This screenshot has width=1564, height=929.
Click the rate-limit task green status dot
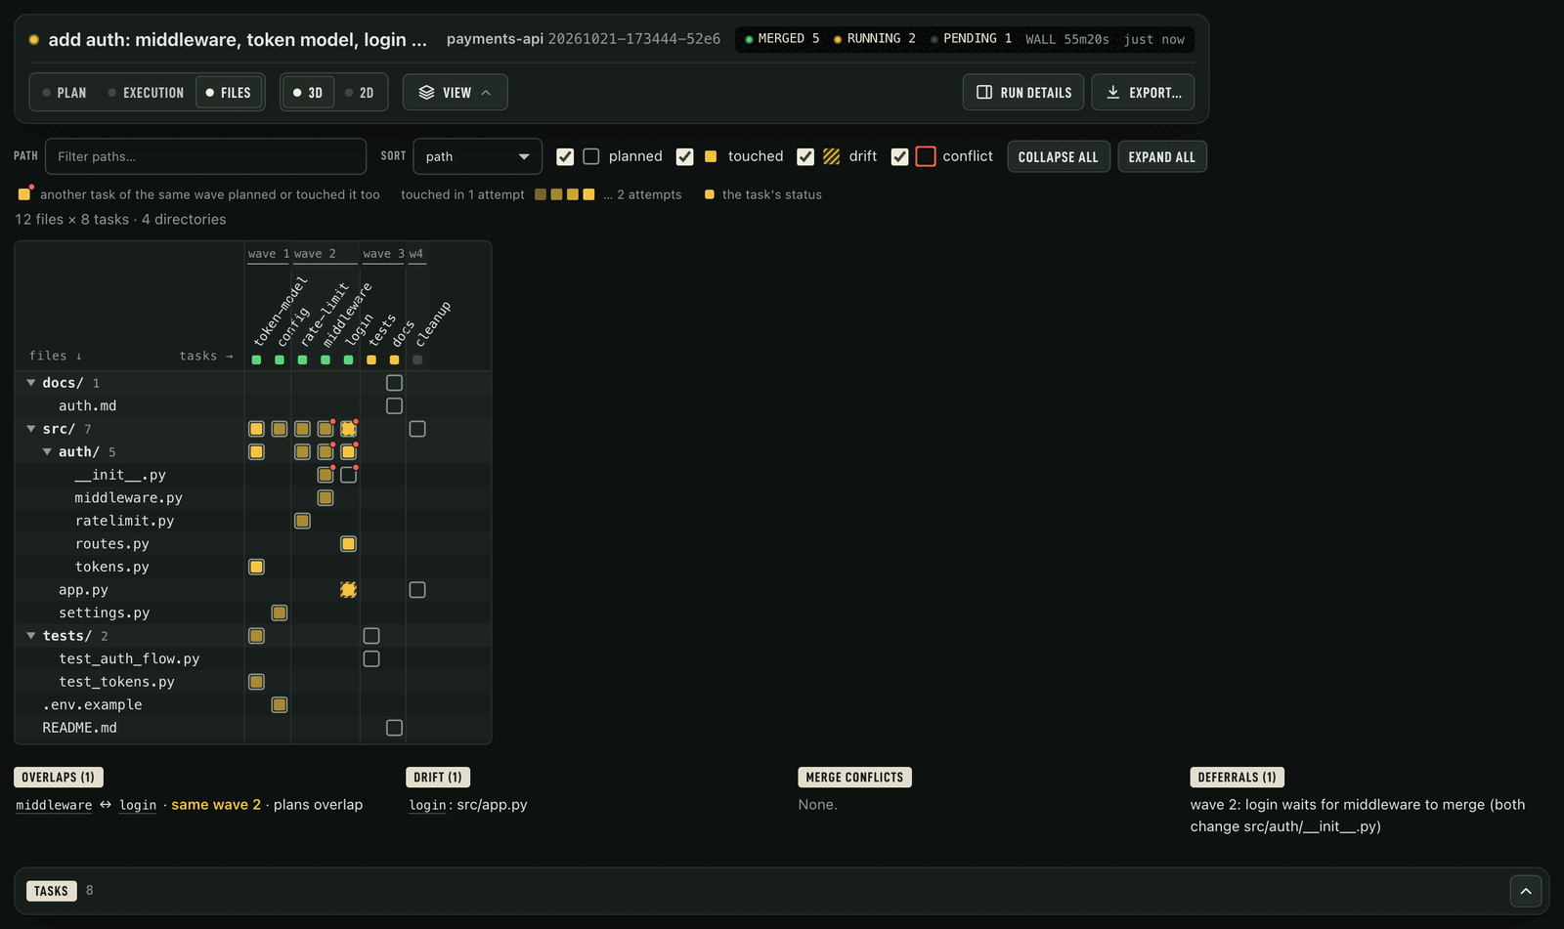(302, 360)
